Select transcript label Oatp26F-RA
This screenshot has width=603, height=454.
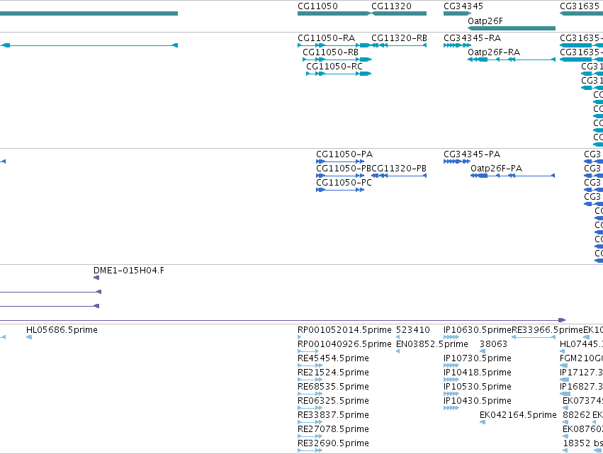coord(494,52)
